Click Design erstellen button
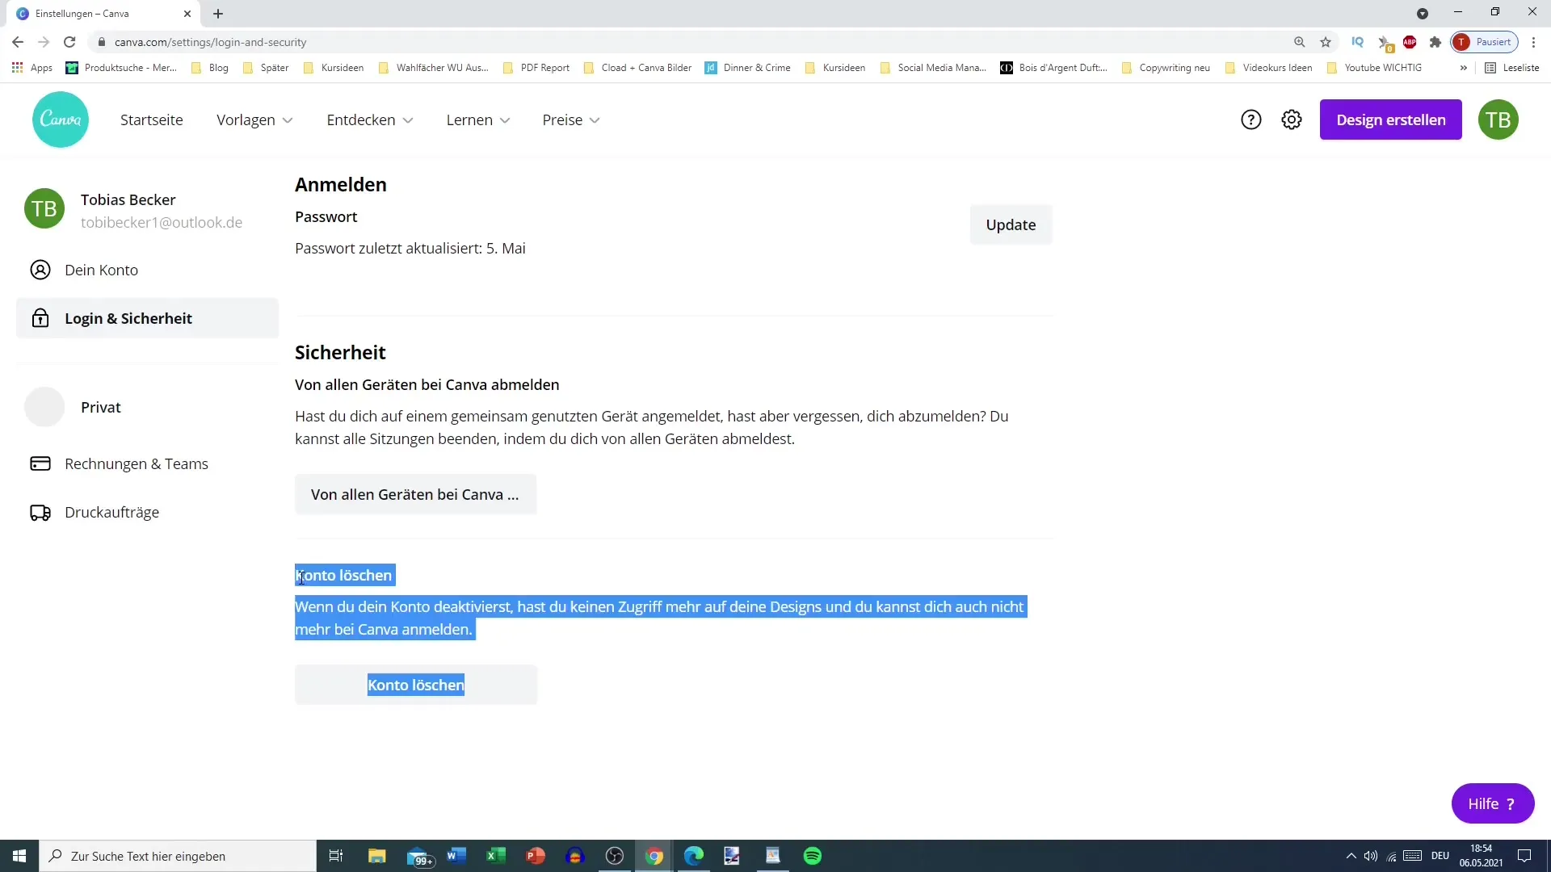 click(x=1390, y=119)
